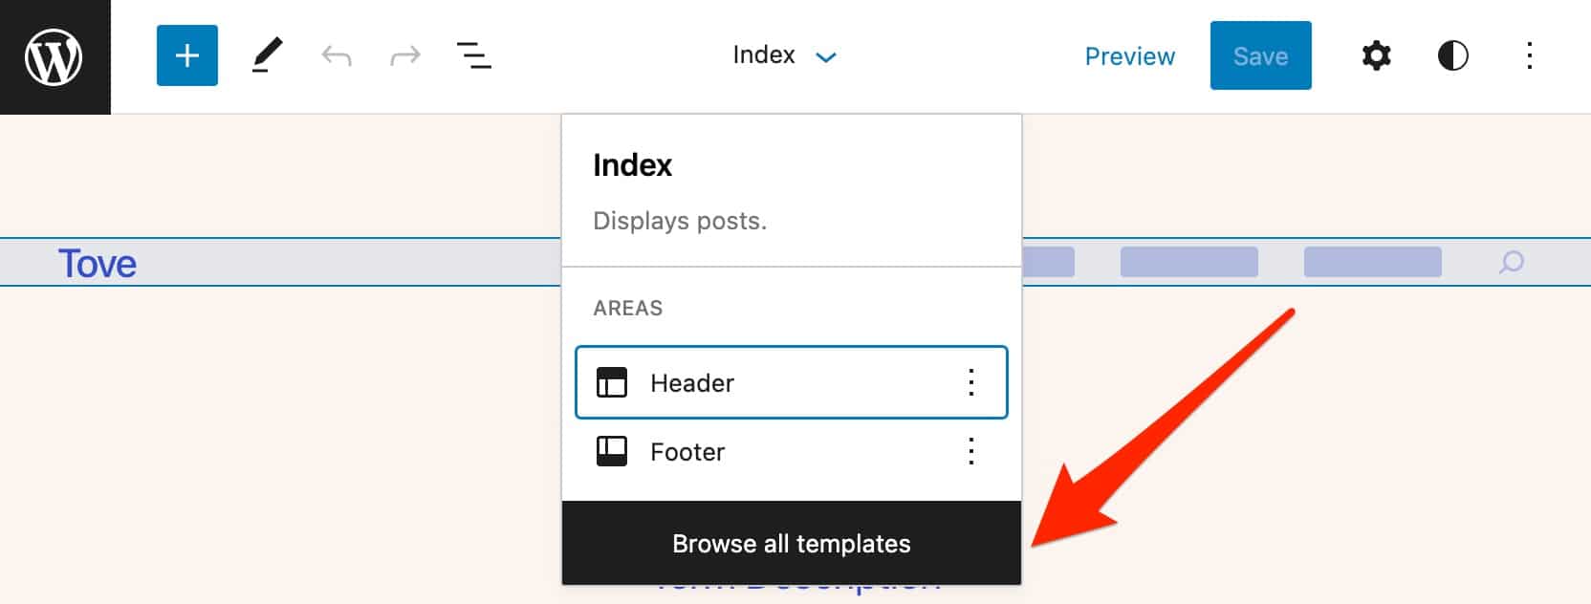The image size is (1591, 604).
Task: Open Header area options menu
Action: (970, 382)
